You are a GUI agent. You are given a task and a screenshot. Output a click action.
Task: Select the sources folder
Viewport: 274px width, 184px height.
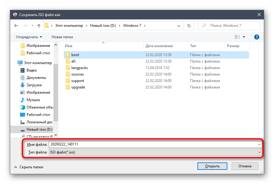(77, 74)
